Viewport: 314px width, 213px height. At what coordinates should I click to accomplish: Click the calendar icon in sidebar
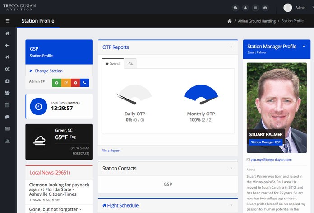click(x=7, y=105)
